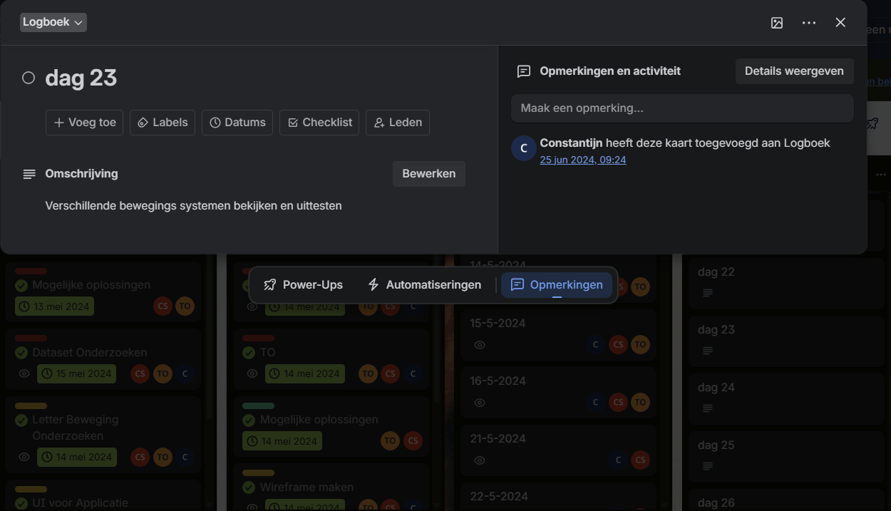Toggle the Dataset Onderzoeken completion checkmark
The height and width of the screenshot is (511, 891).
21,353
